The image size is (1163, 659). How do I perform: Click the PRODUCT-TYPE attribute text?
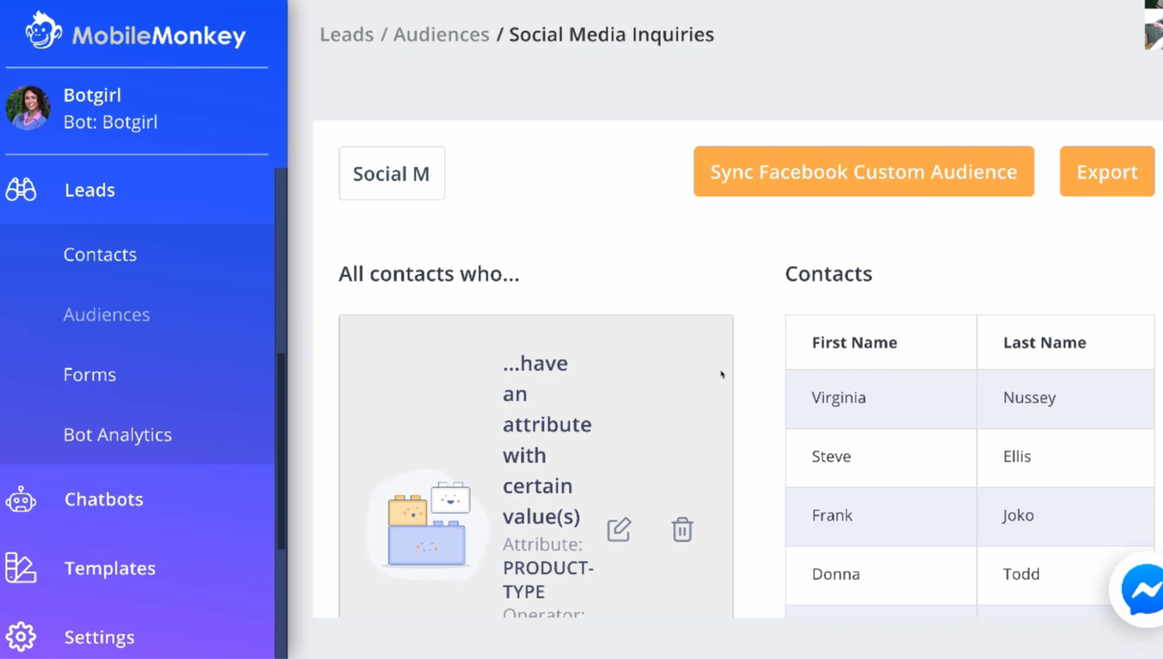click(x=548, y=580)
